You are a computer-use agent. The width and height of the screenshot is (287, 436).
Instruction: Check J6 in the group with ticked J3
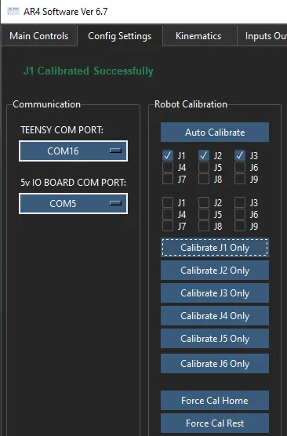[240, 167]
